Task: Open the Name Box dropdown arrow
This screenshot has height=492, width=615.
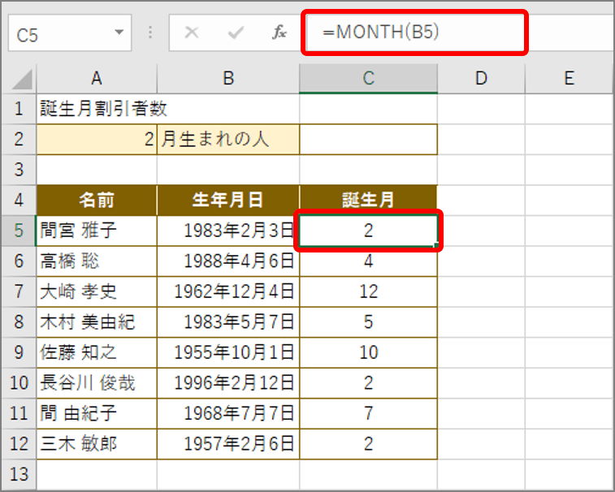Action: (x=119, y=32)
